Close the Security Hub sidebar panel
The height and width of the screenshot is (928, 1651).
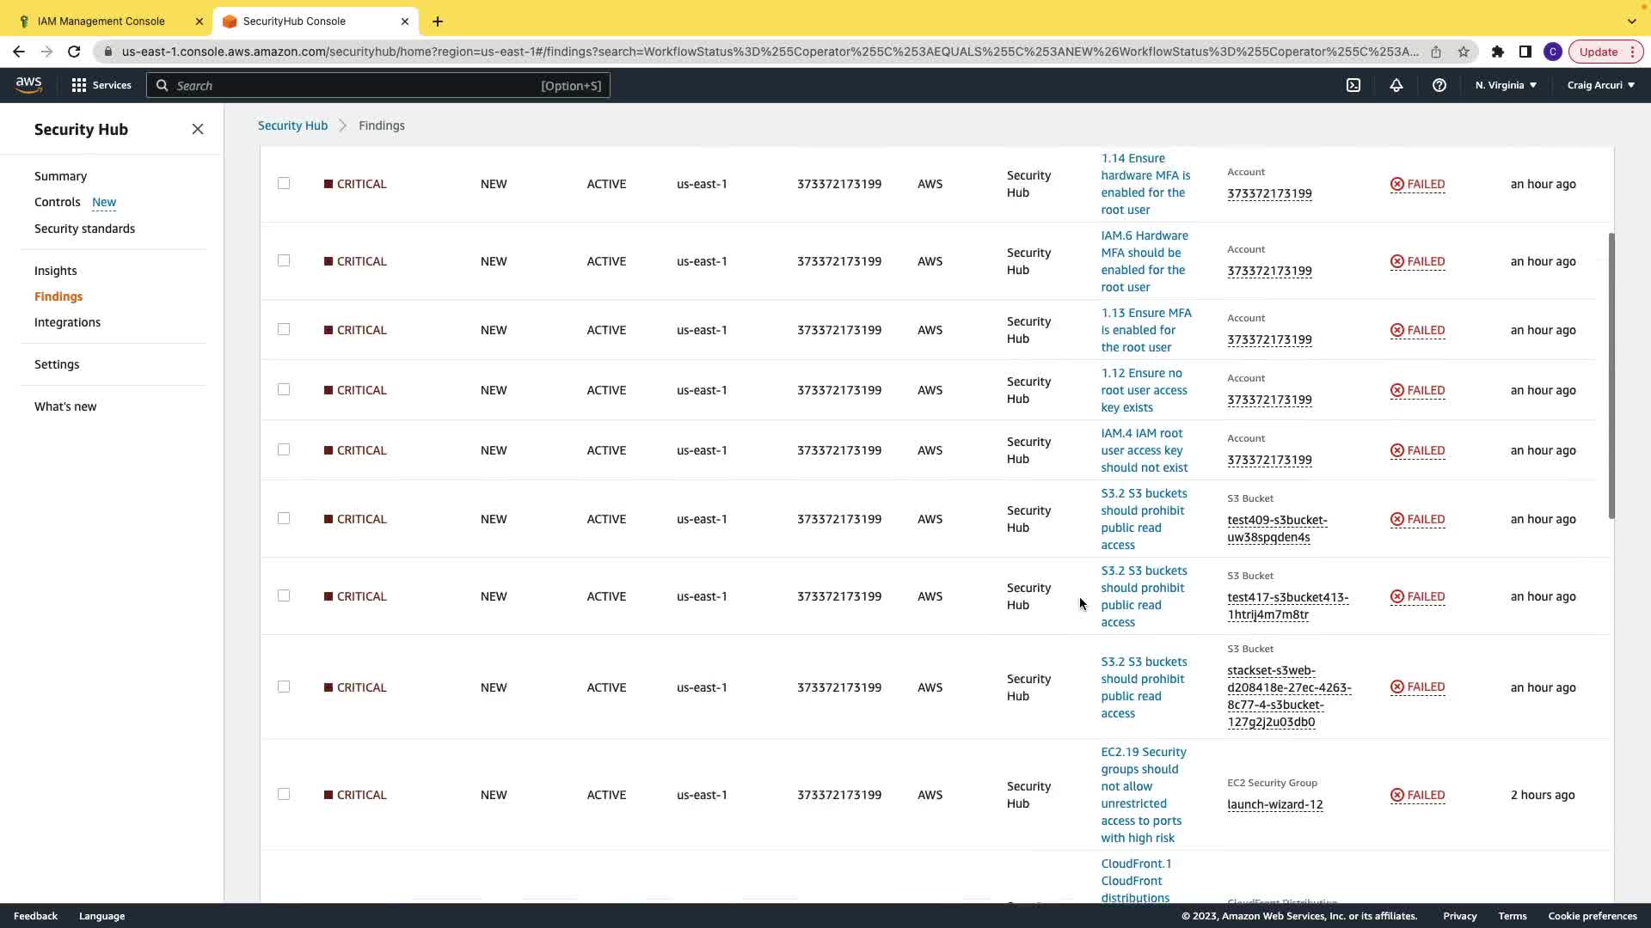198,129
